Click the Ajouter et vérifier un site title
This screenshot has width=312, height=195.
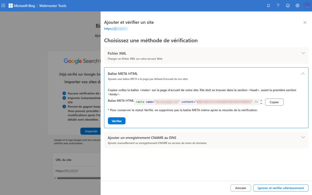129,22
